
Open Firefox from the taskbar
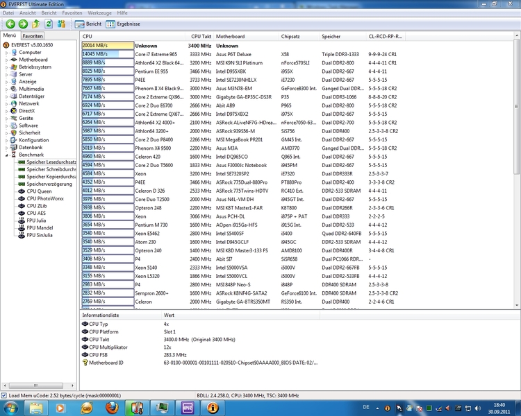click(112, 408)
